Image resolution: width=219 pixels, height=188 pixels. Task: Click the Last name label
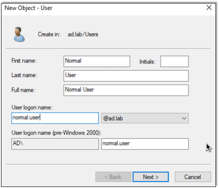24,75
